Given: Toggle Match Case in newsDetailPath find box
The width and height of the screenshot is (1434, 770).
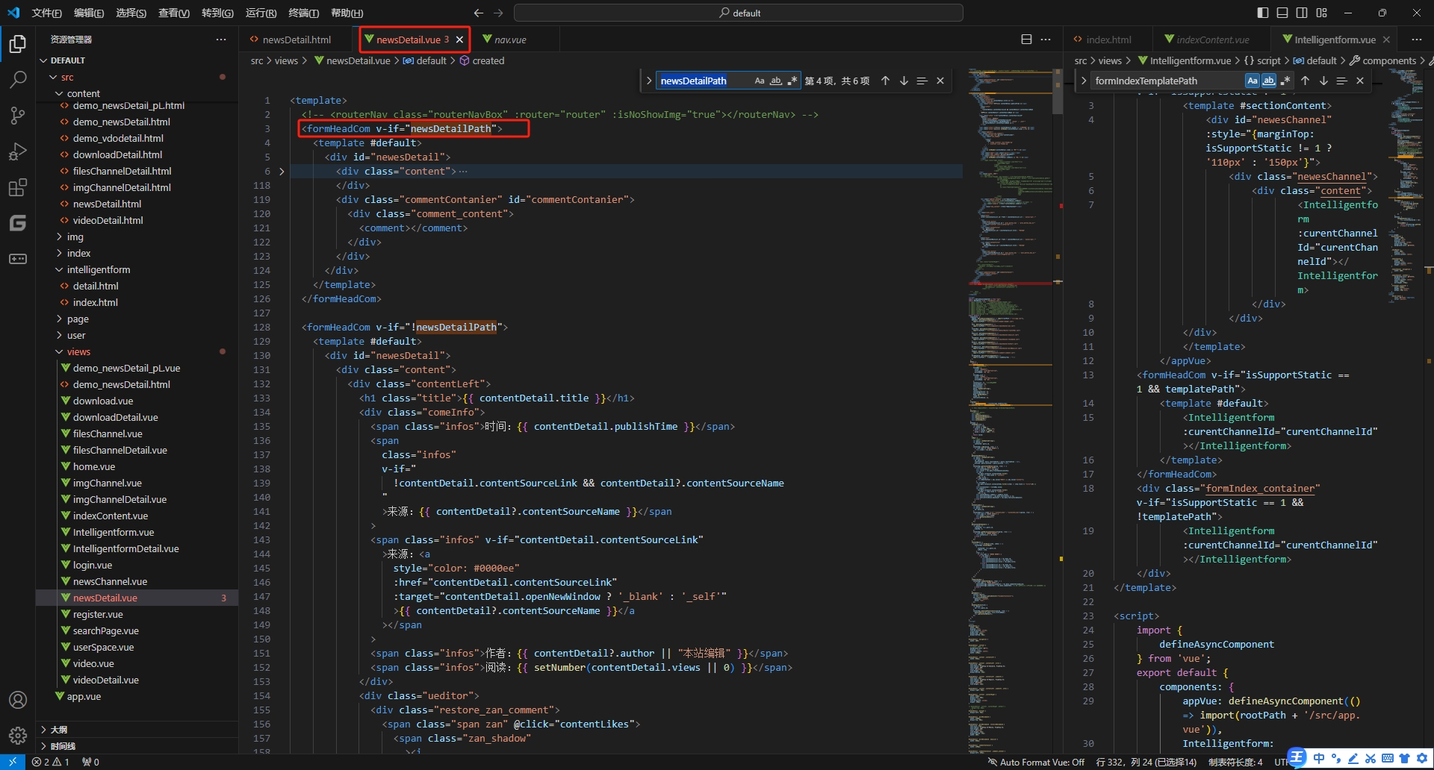Looking at the screenshot, I should [x=760, y=81].
